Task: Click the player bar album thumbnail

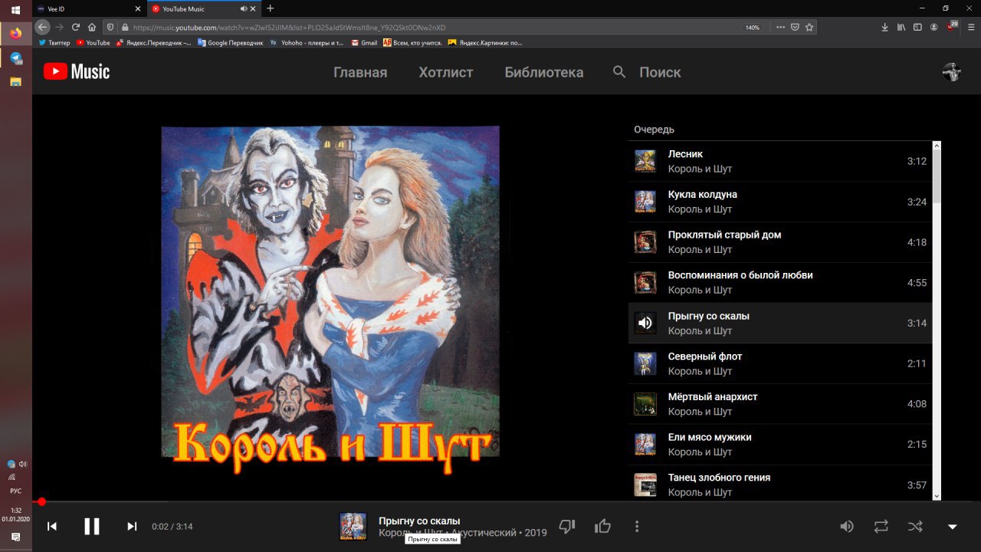Action: point(353,526)
